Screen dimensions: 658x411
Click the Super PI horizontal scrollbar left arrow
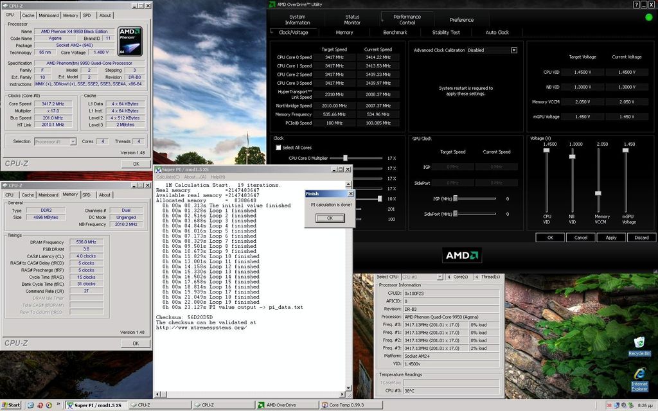point(158,394)
